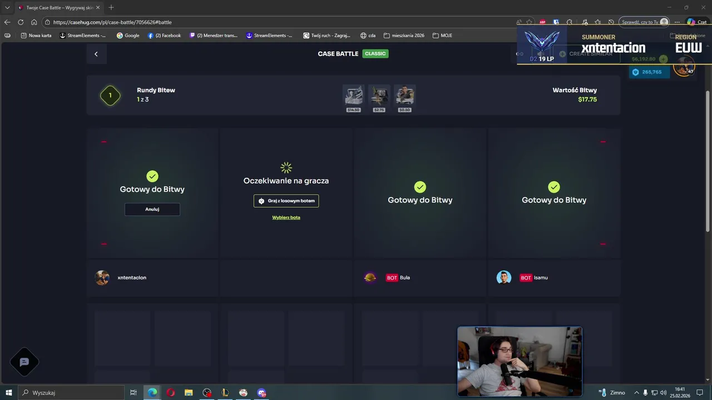Open bot Buła avatar
This screenshot has width=712, height=400.
370,278
